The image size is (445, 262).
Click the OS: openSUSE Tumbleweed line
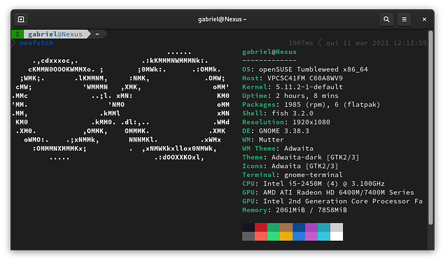pos(305,70)
